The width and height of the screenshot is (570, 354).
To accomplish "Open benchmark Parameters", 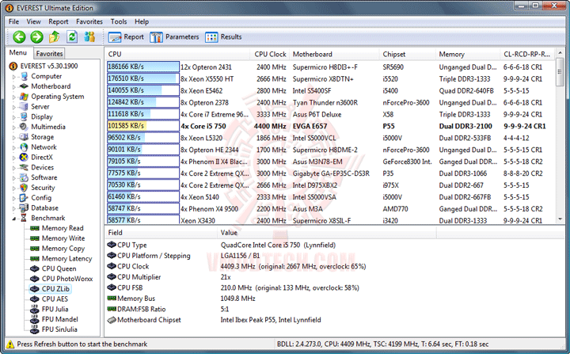I will click(x=174, y=37).
